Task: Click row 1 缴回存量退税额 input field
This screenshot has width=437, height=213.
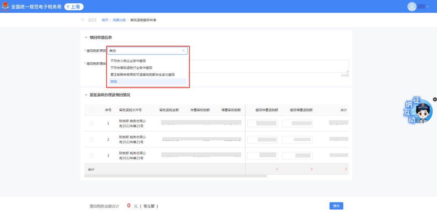Action: click(263, 123)
